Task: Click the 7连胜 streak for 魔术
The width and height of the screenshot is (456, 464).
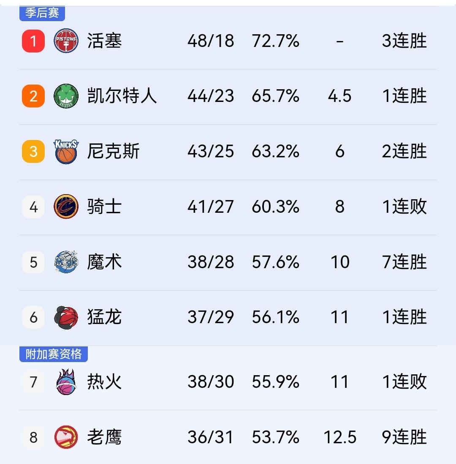Action: [404, 262]
